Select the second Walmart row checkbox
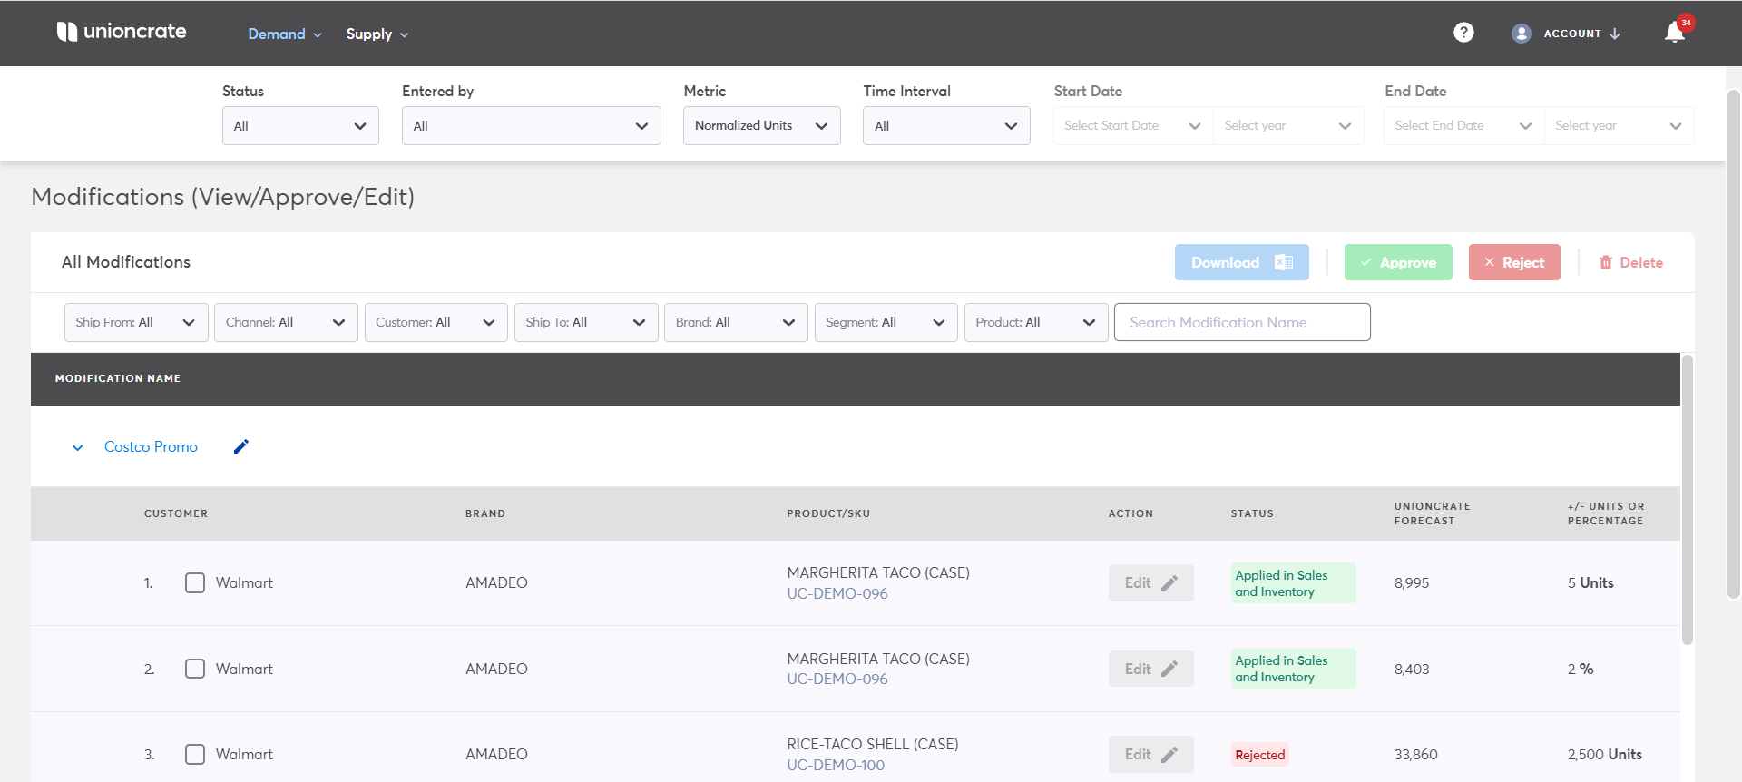The image size is (1742, 782). click(x=195, y=669)
